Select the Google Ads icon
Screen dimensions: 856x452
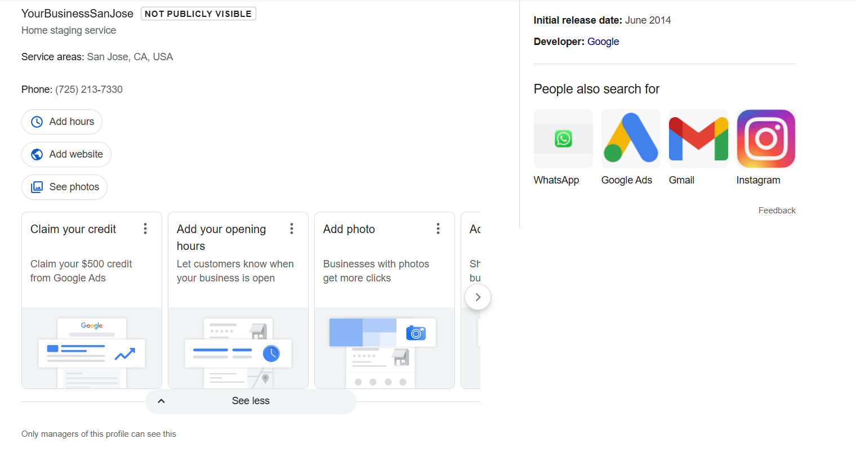[x=631, y=138]
